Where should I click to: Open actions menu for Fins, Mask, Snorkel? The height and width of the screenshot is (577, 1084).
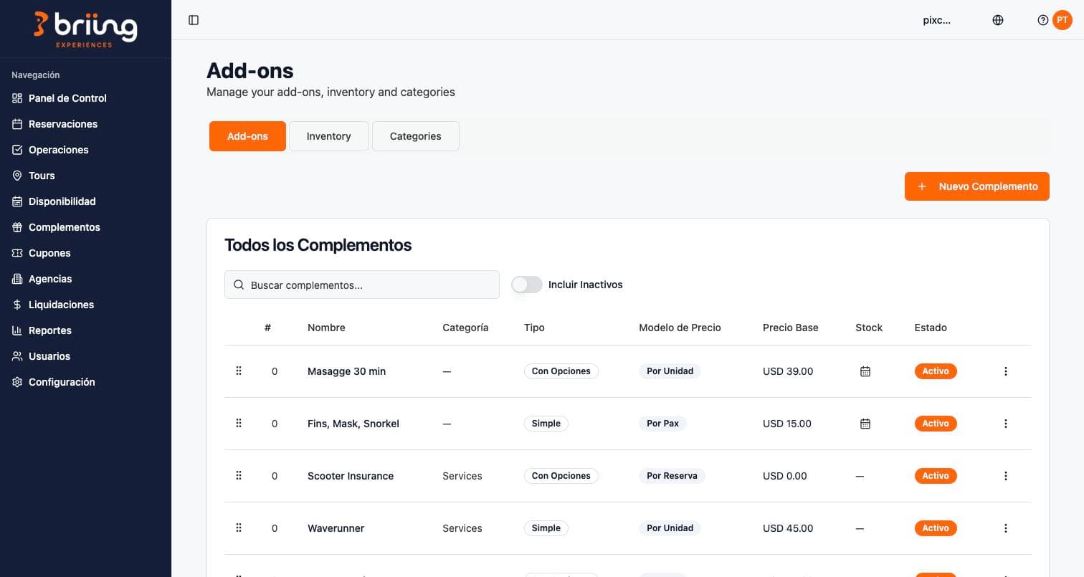click(x=1006, y=424)
